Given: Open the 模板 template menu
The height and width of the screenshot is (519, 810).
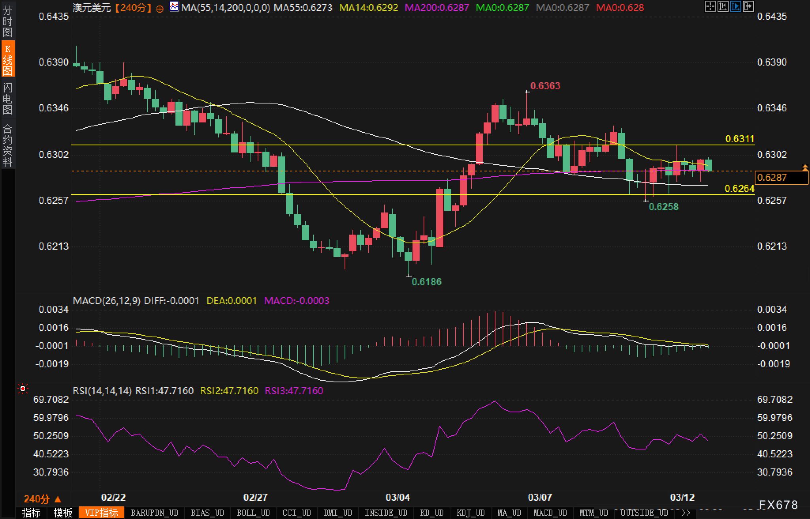Looking at the screenshot, I should point(63,513).
